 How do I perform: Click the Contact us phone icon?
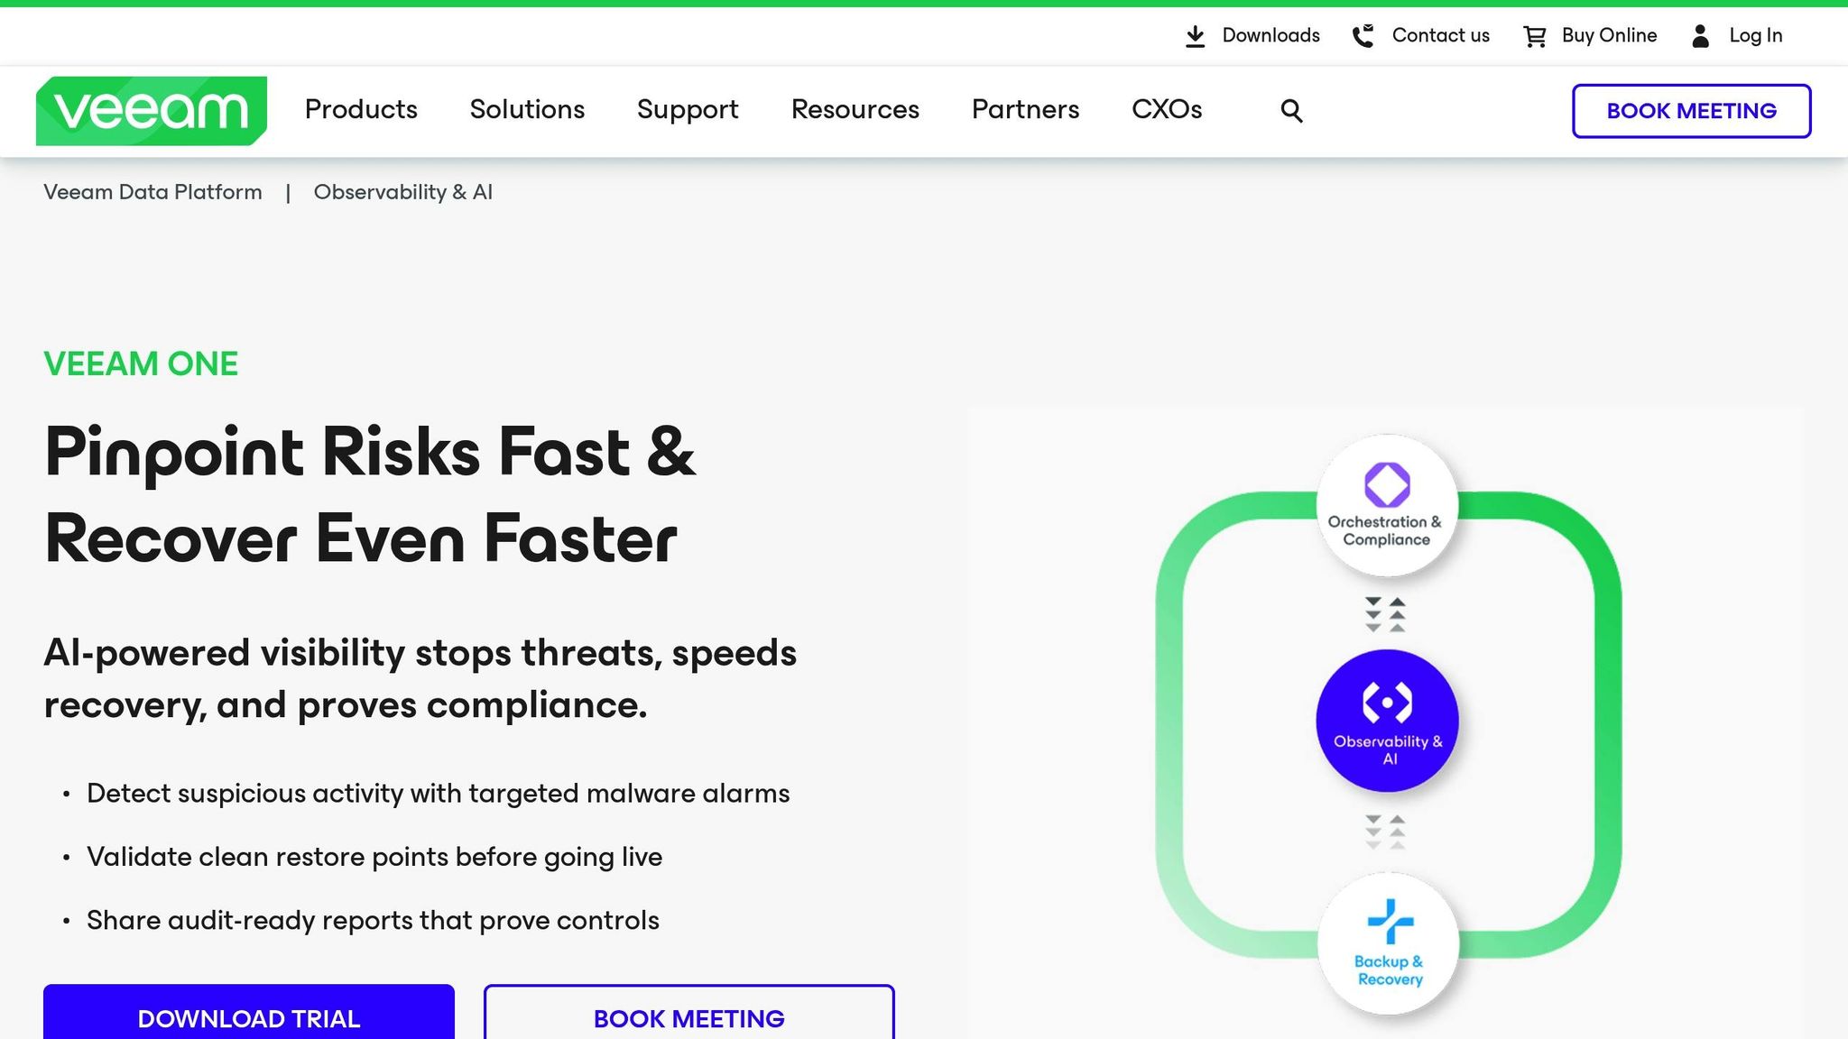1363,36
